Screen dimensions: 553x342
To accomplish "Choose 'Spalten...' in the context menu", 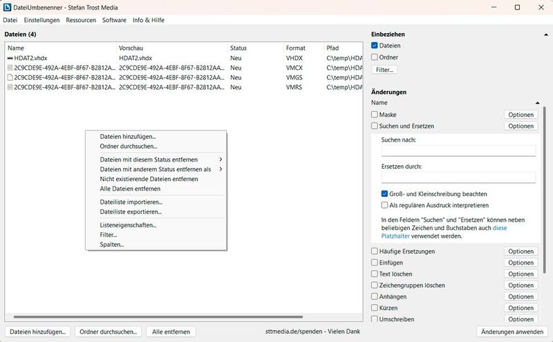I will pyautogui.click(x=112, y=245).
